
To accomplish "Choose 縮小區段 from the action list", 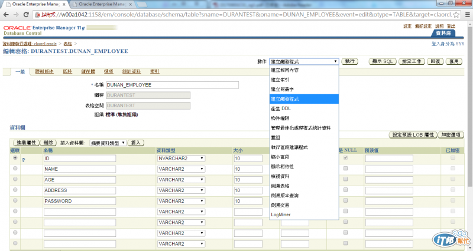I will 304,157.
